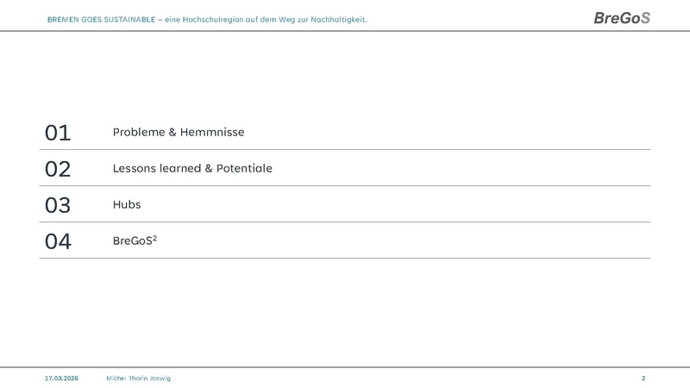The image size is (690, 388).
Task: Click the BreGoS logo
Action: click(x=621, y=18)
